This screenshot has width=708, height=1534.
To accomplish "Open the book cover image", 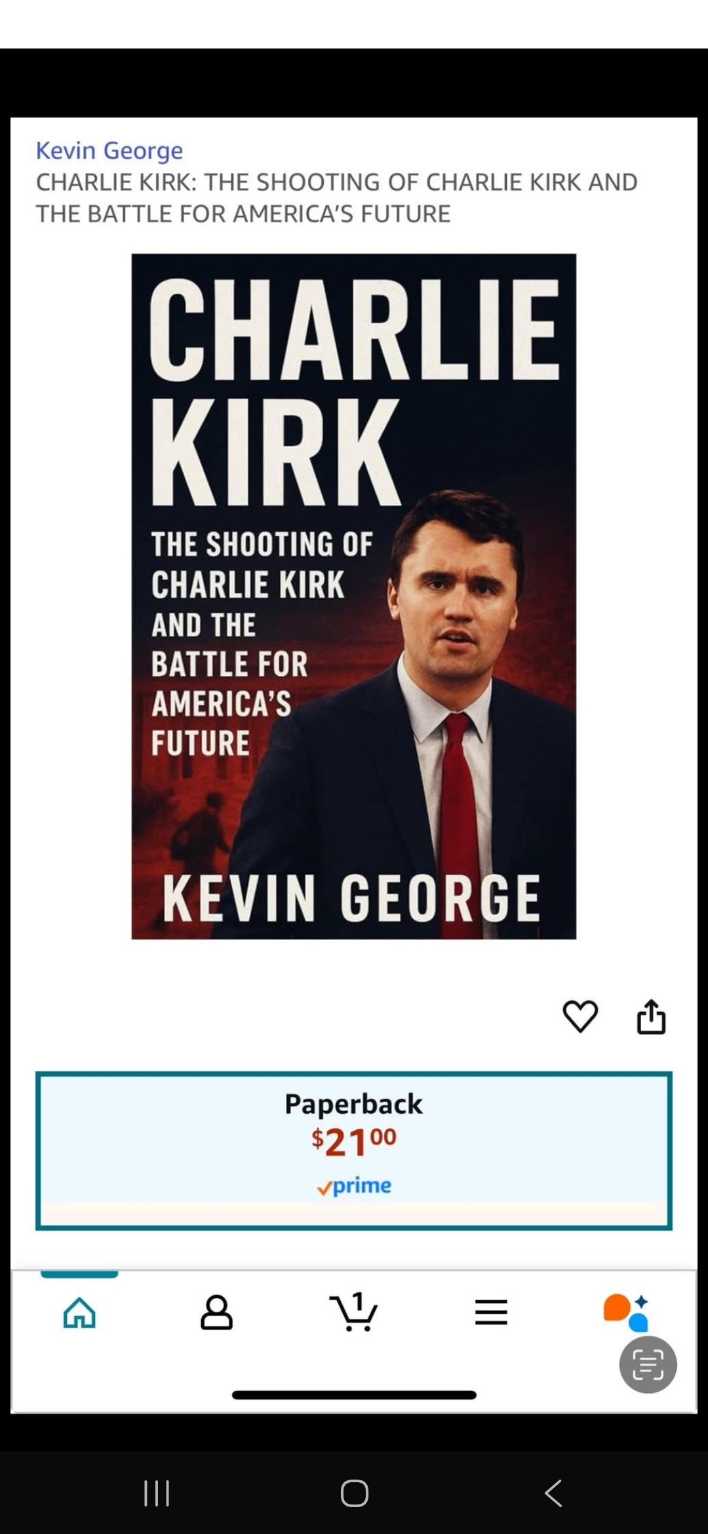I will [x=354, y=597].
